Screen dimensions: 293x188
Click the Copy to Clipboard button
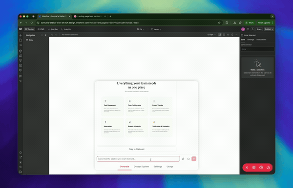136,149
